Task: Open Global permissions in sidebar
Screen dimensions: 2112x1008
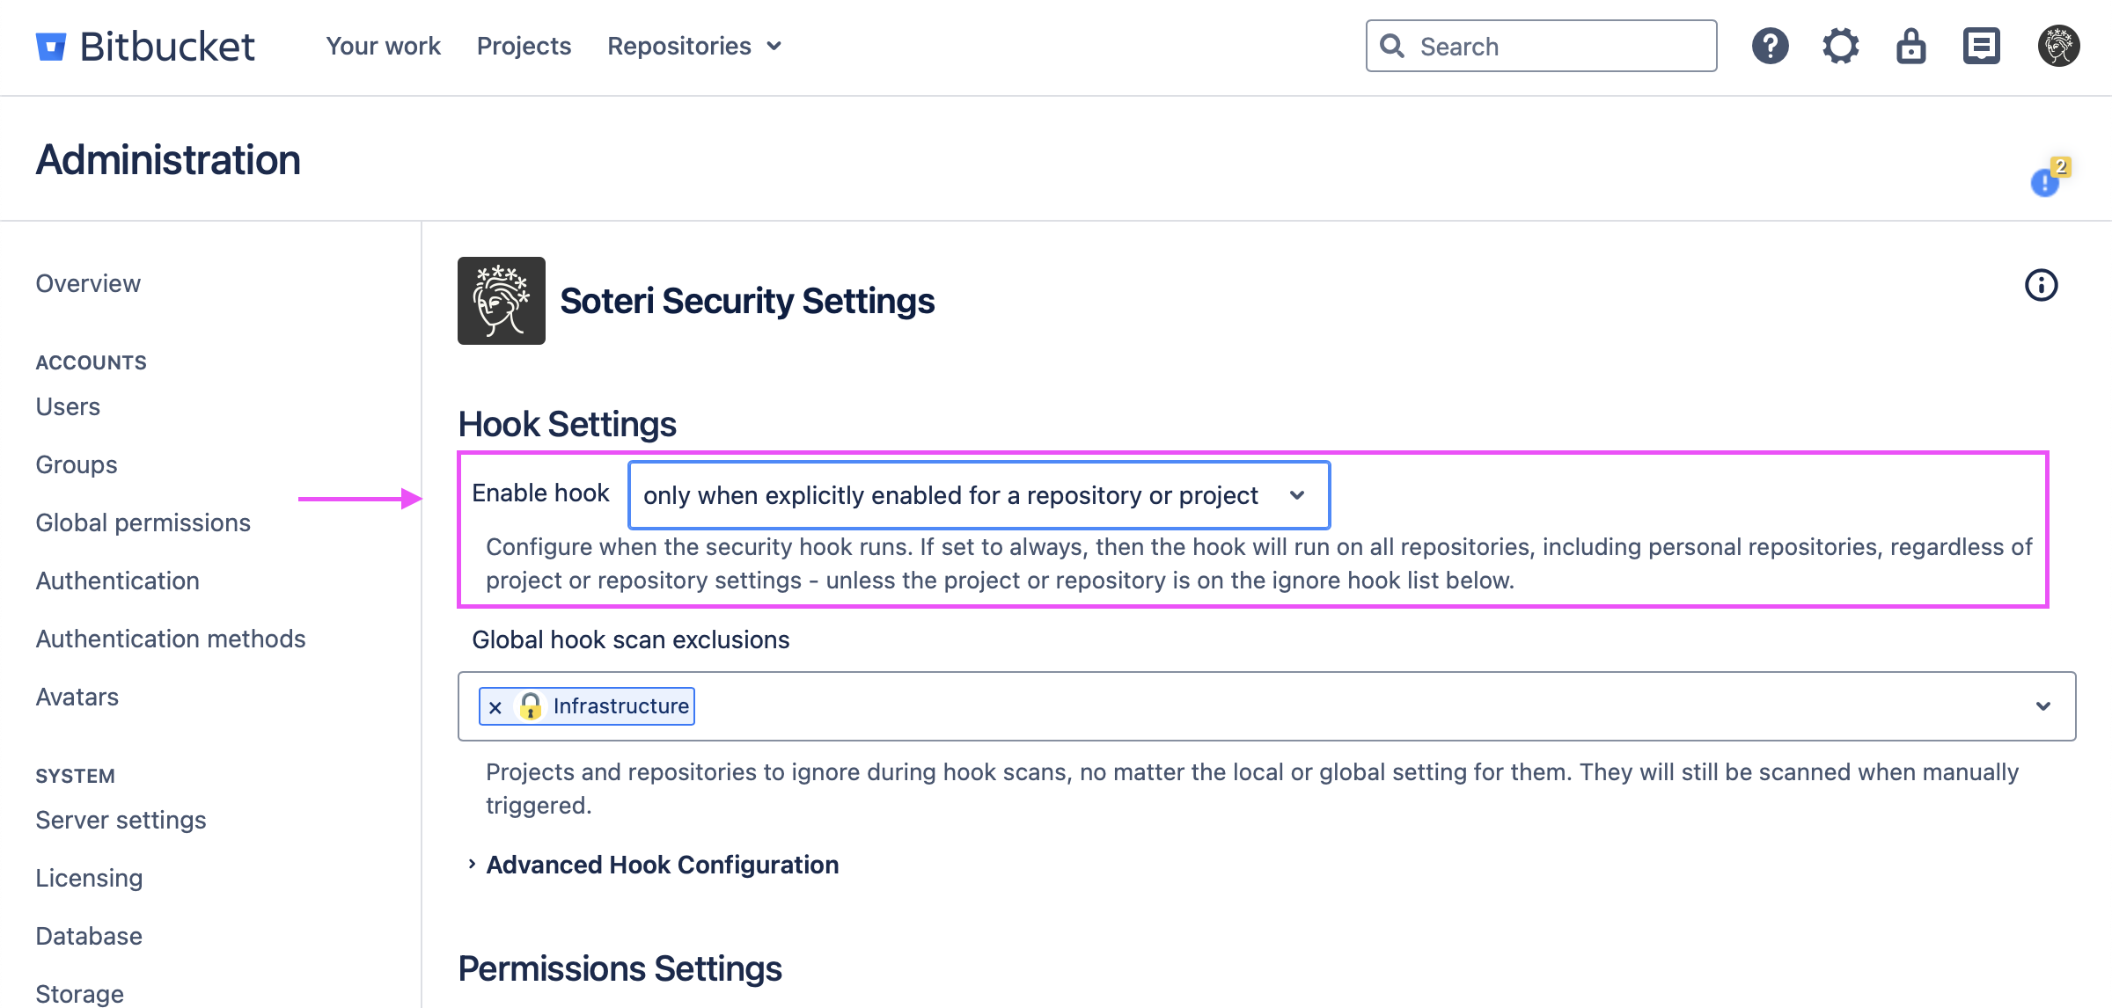Action: [x=143, y=522]
